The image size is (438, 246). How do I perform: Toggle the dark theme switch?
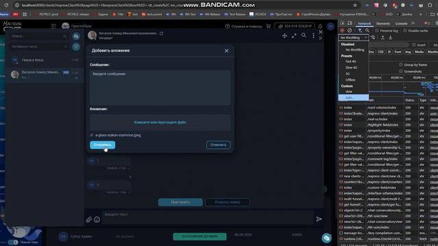pyautogui.click(x=13, y=242)
